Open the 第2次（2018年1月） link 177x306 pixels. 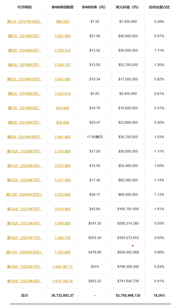point(24,36)
